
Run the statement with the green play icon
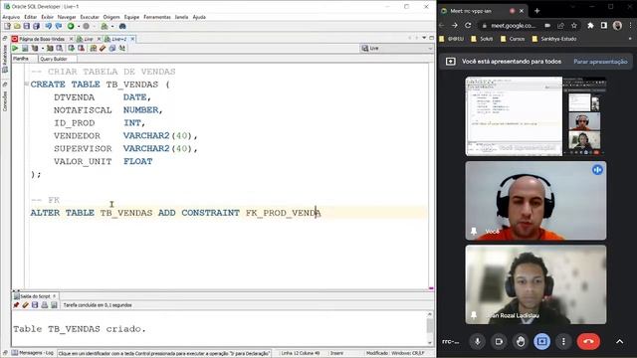(x=15, y=49)
